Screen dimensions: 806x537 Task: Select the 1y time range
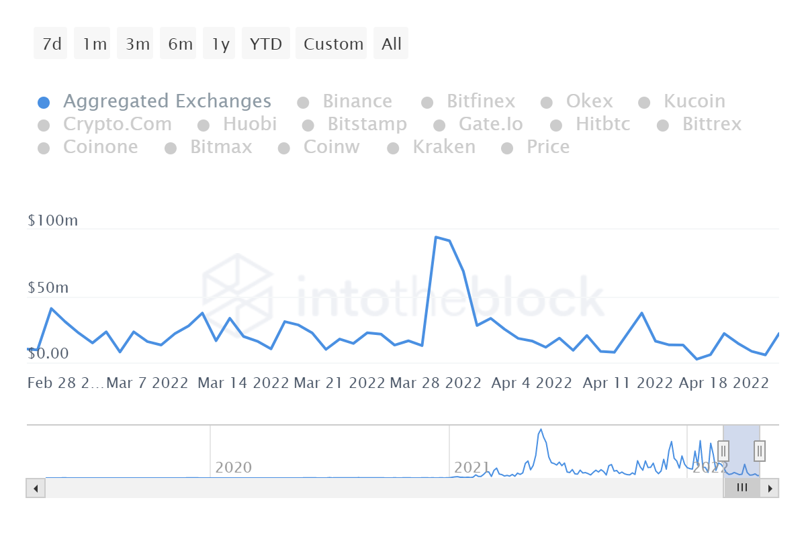click(x=220, y=44)
